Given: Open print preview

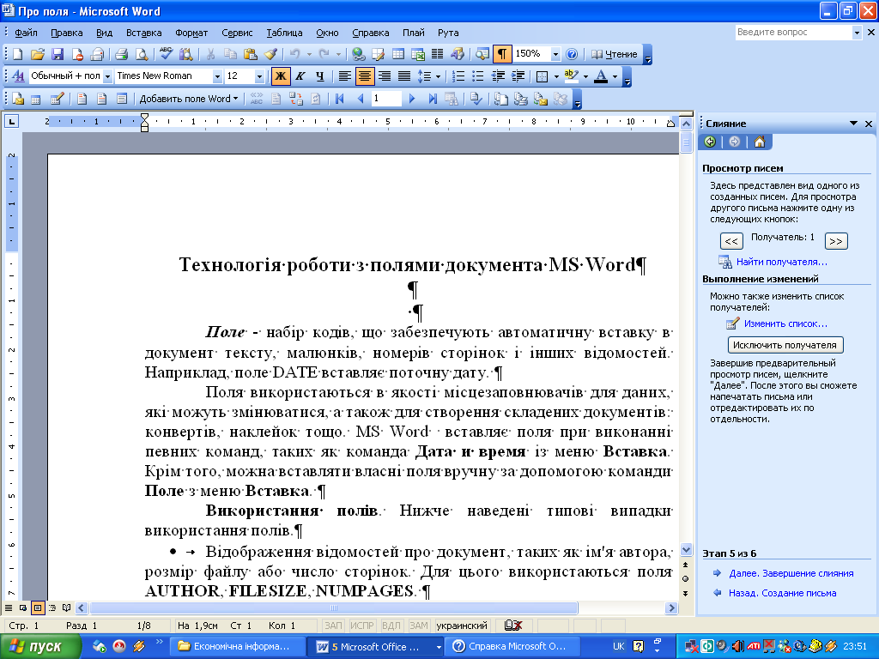Looking at the screenshot, I should tap(142, 54).
